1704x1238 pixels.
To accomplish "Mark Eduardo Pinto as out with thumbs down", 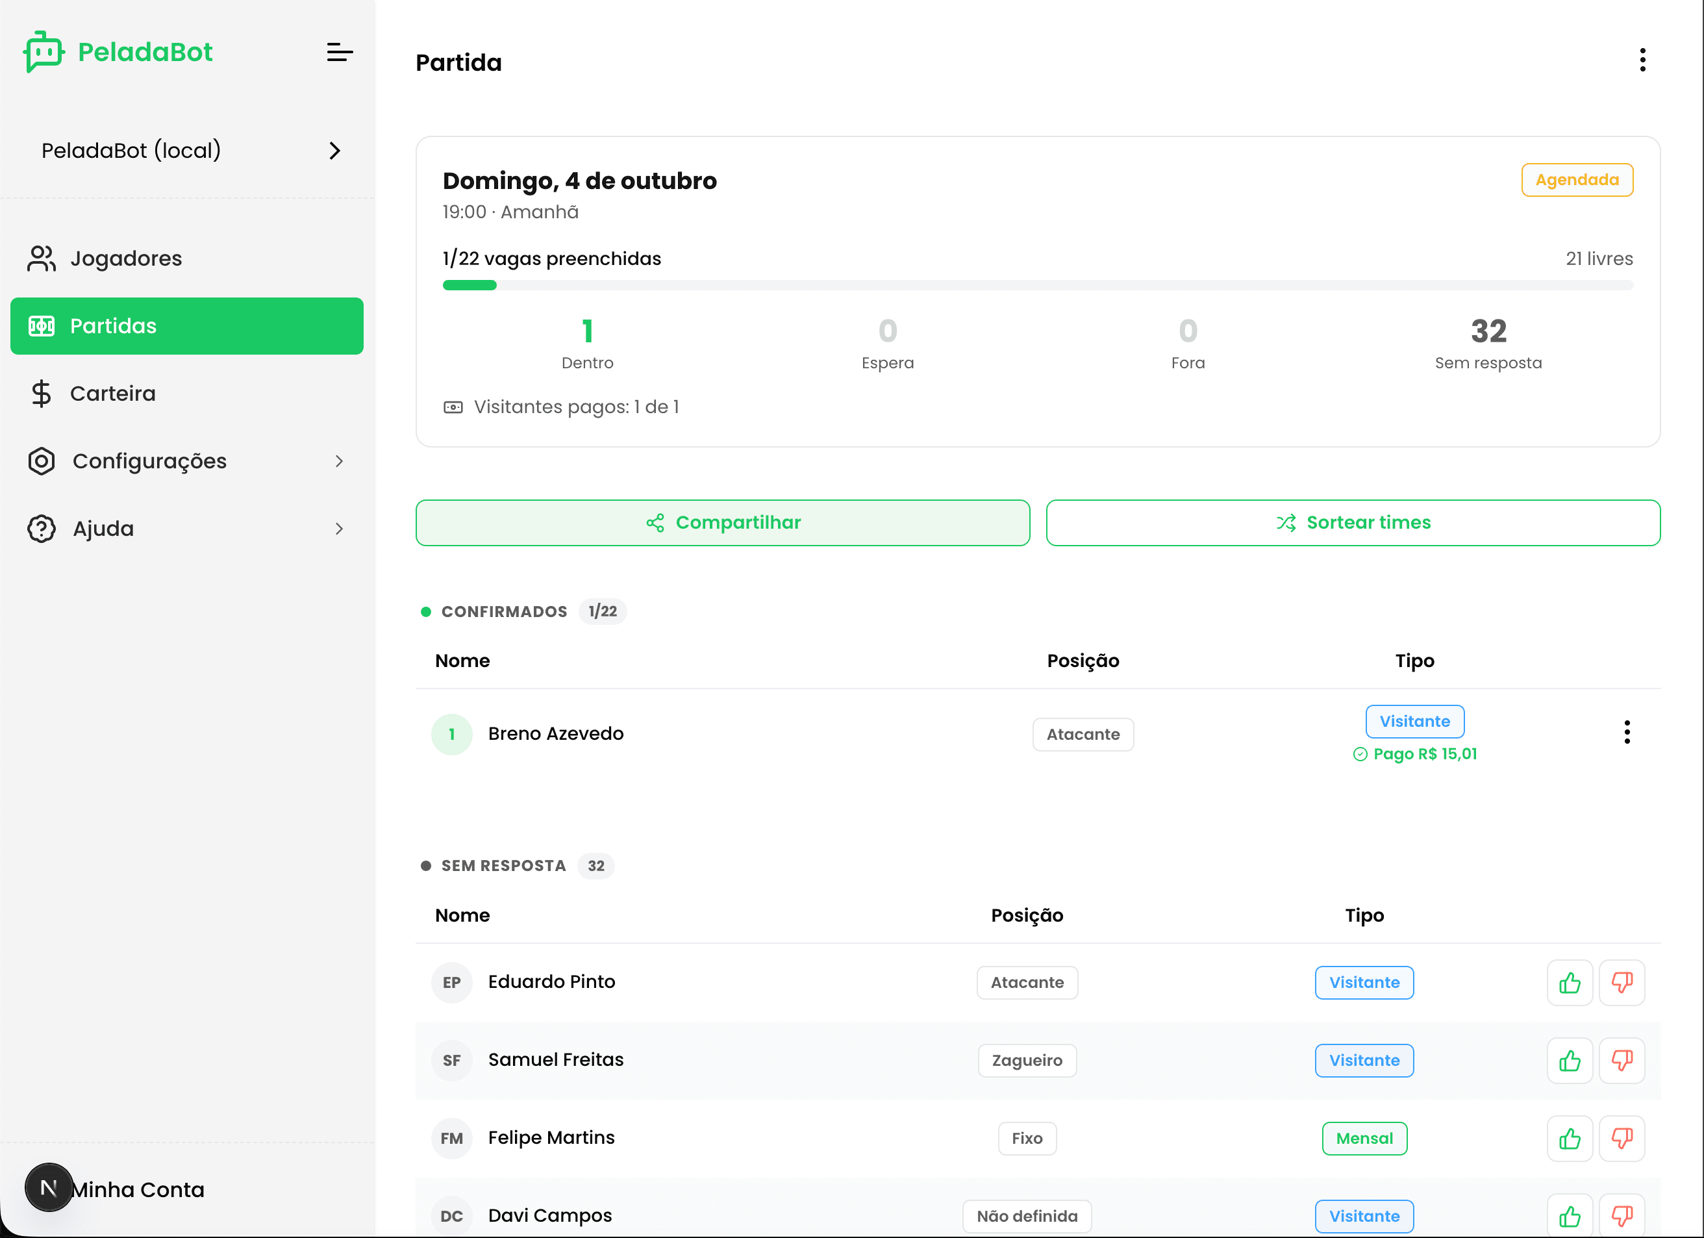I will point(1622,983).
